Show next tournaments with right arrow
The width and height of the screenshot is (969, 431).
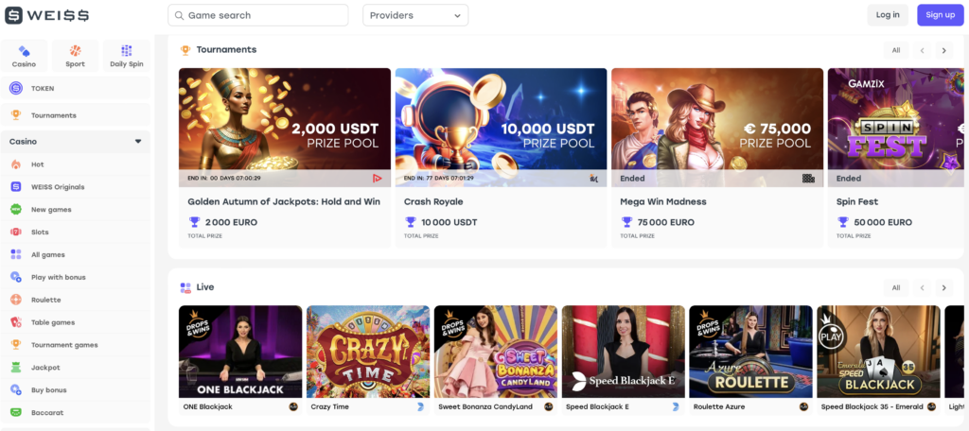pyautogui.click(x=943, y=51)
